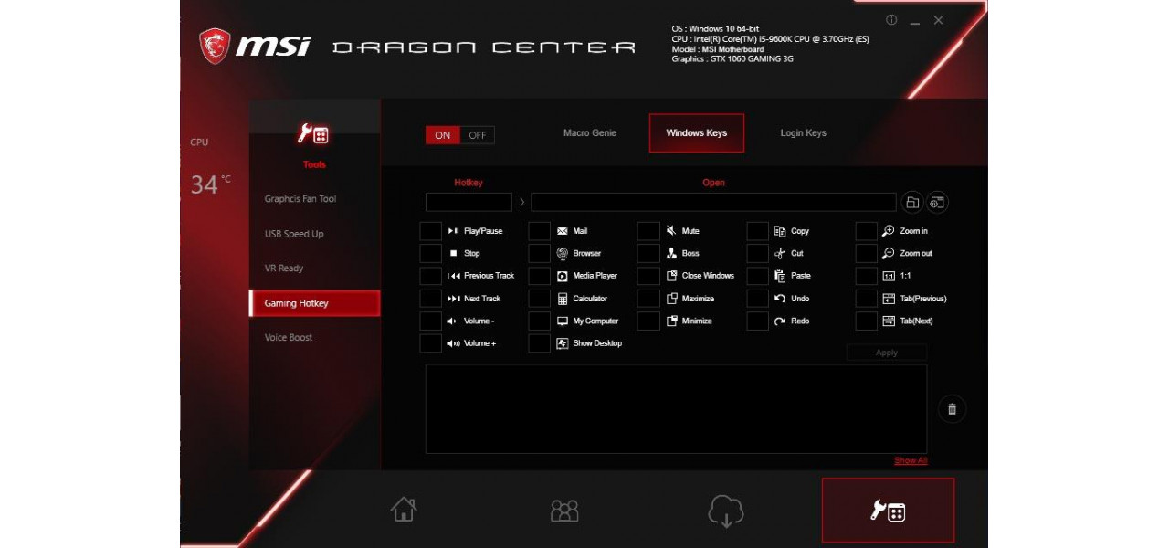Click the Redo arrow icon

780,321
